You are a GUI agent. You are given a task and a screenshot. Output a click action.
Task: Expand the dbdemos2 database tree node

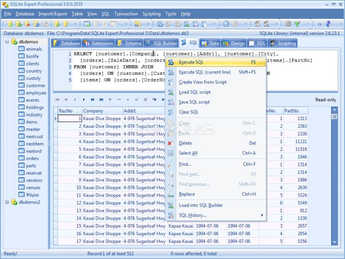(x=7, y=202)
